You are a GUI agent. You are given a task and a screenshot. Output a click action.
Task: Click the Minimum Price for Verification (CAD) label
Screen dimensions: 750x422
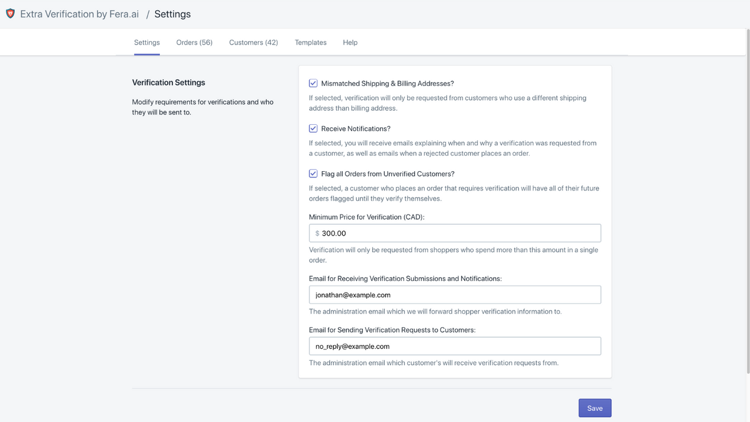click(x=367, y=217)
